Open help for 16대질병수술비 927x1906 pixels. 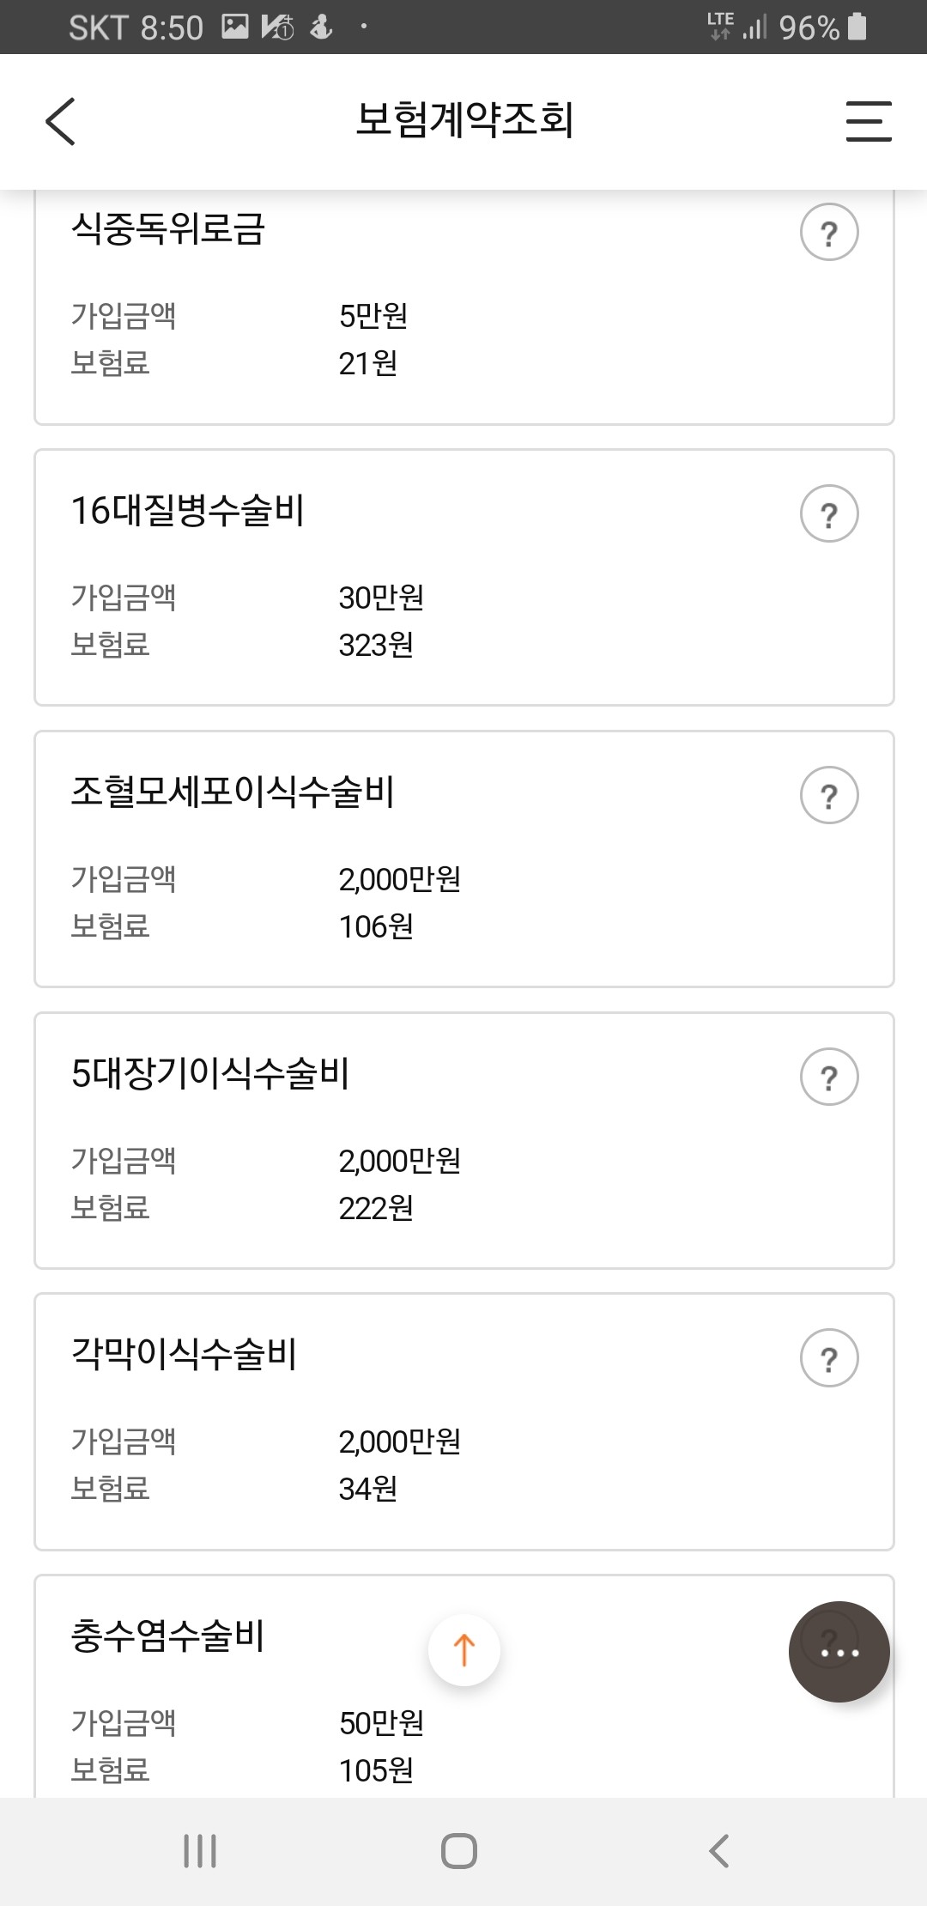[829, 513]
